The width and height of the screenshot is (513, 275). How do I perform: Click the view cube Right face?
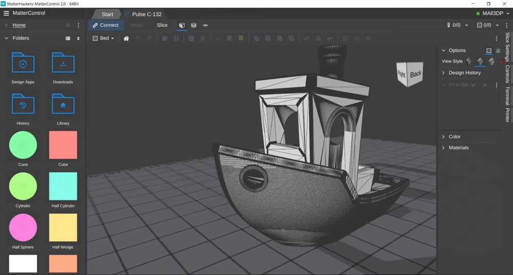(402, 74)
